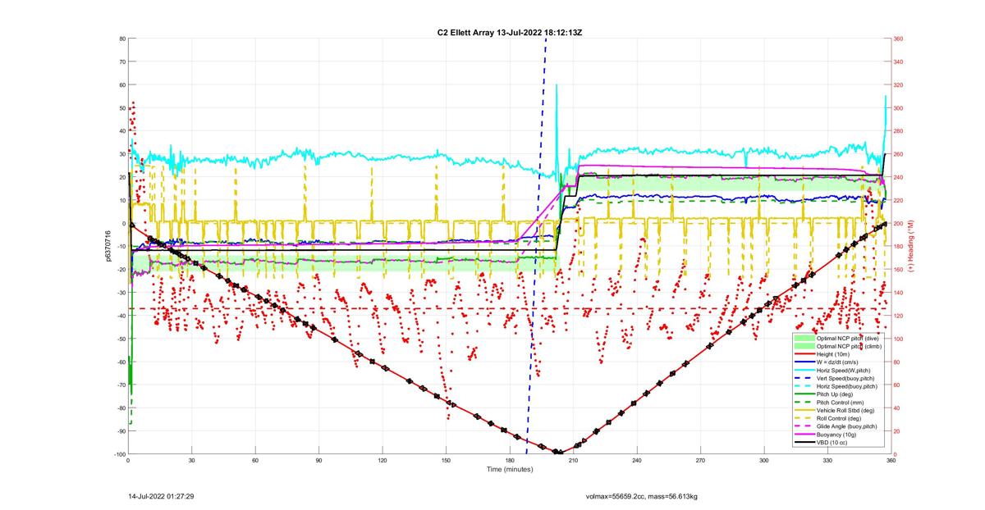
Task: Click legend entry "Roll Control (deg)"
Action: point(839,418)
